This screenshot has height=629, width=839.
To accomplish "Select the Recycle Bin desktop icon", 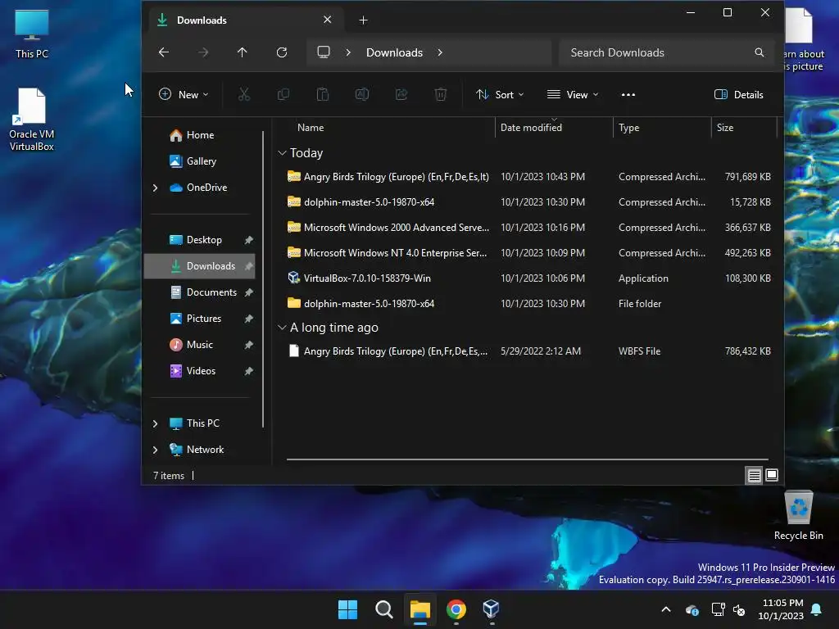I will tap(798, 515).
